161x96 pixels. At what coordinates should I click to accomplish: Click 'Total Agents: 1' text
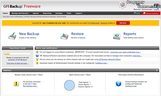pyautogui.click(x=85, y=82)
